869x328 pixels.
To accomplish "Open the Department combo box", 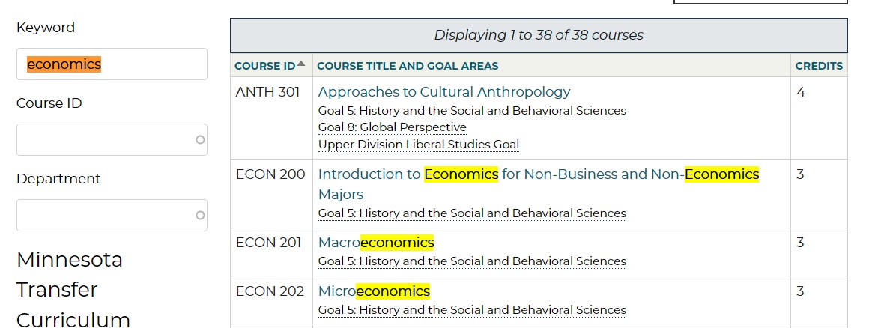I will tap(112, 215).
